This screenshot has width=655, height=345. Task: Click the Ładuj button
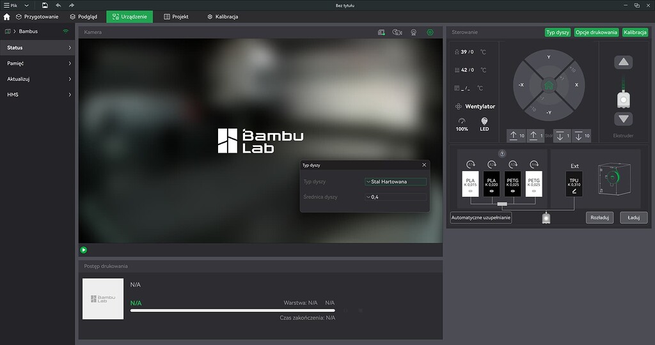(634, 217)
